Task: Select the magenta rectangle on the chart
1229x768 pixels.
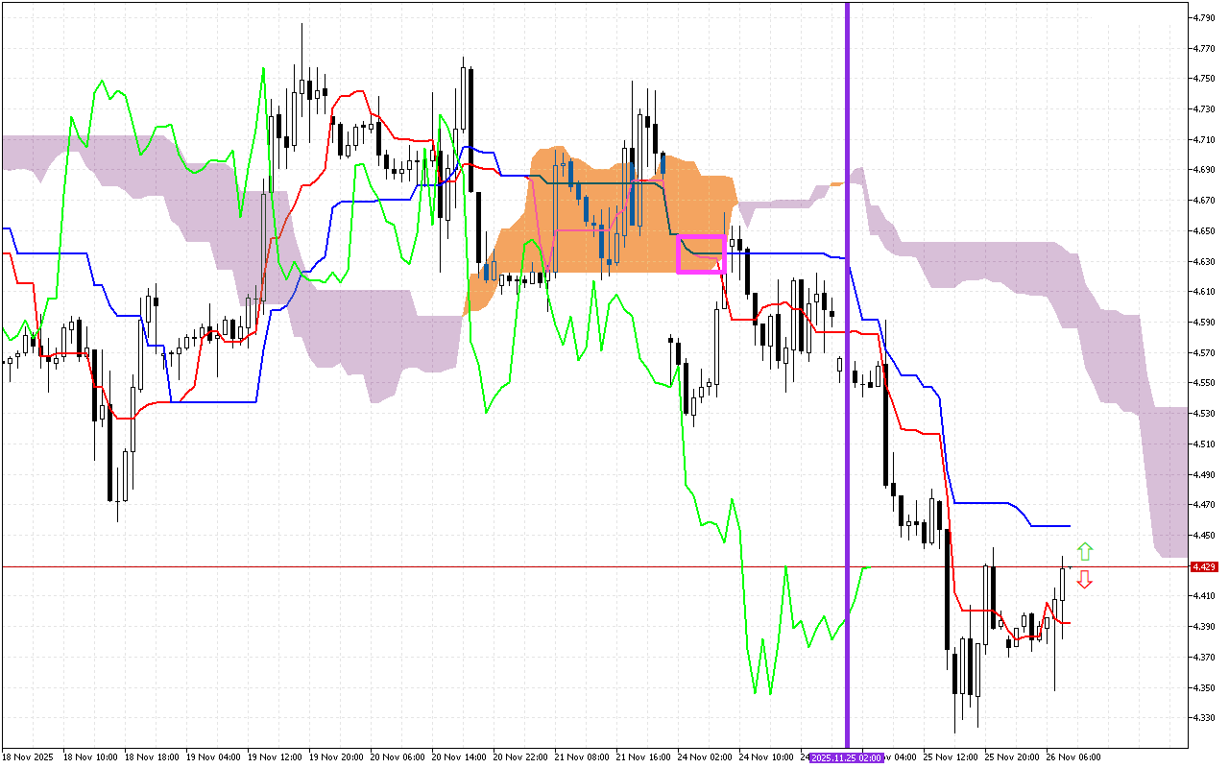Action: tap(701, 253)
